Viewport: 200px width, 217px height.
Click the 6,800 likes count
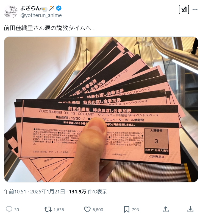pos(98,210)
